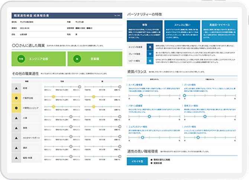Click the リピート傾向 row label
Viewport: 249px width, 180px height.
click(x=134, y=61)
